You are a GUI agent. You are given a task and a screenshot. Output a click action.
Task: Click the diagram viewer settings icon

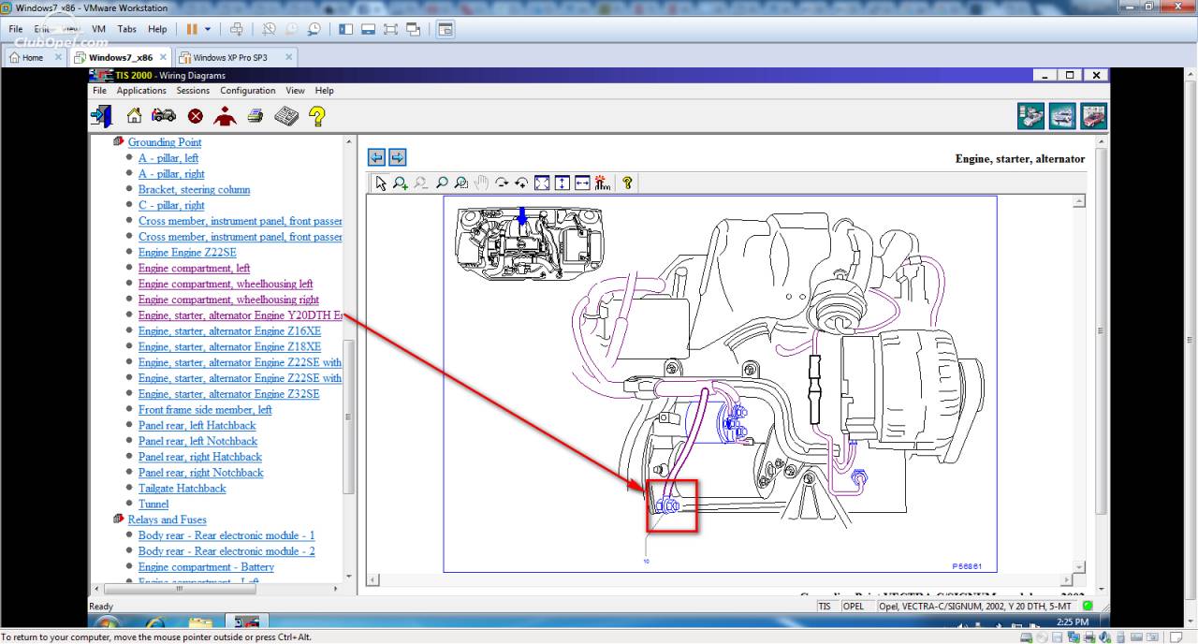pyautogui.click(x=602, y=183)
